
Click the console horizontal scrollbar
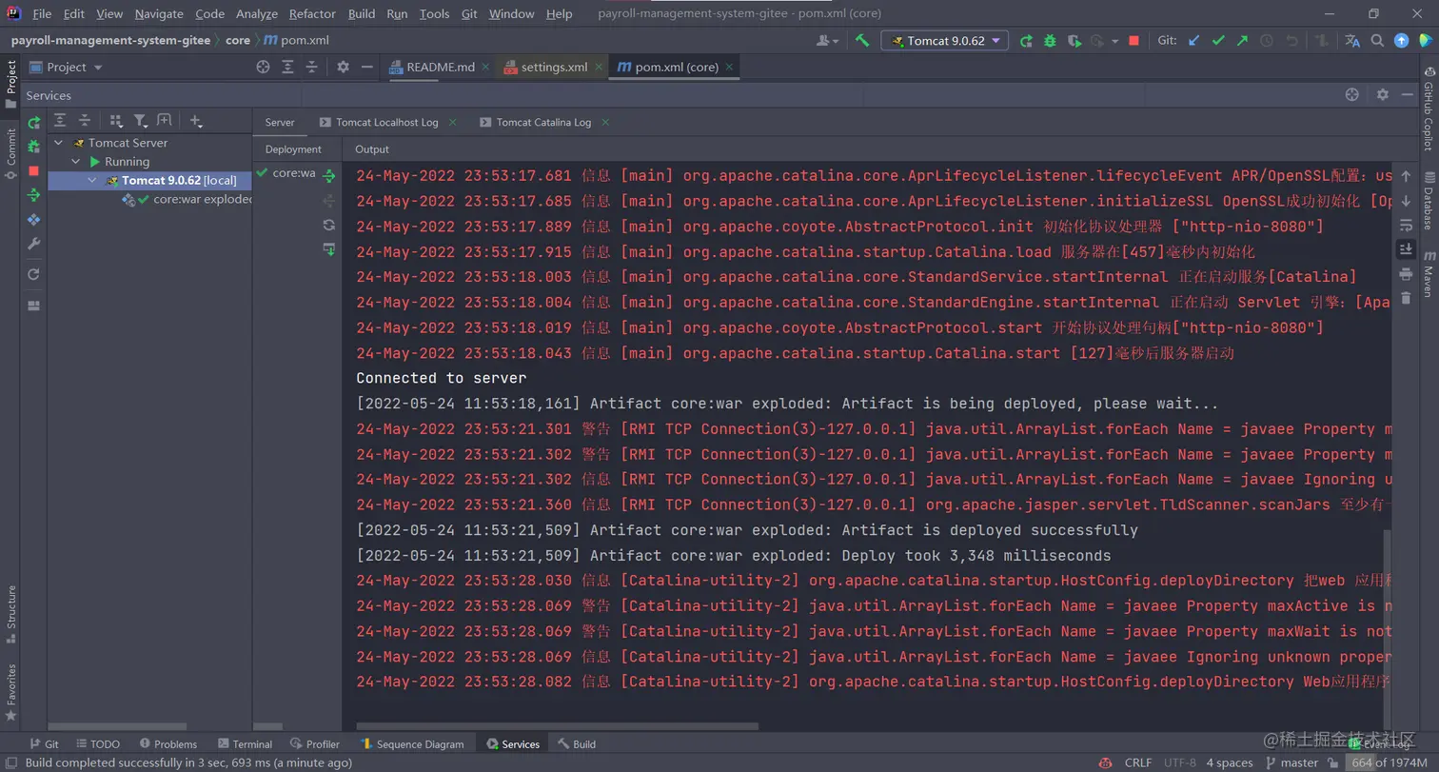point(557,726)
